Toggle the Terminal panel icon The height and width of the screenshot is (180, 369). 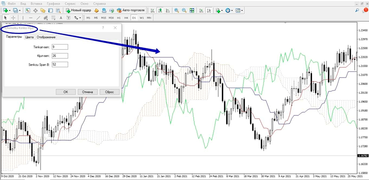point(50,11)
